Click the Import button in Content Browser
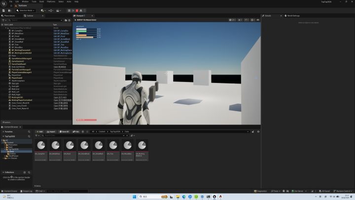 click(x=51, y=131)
